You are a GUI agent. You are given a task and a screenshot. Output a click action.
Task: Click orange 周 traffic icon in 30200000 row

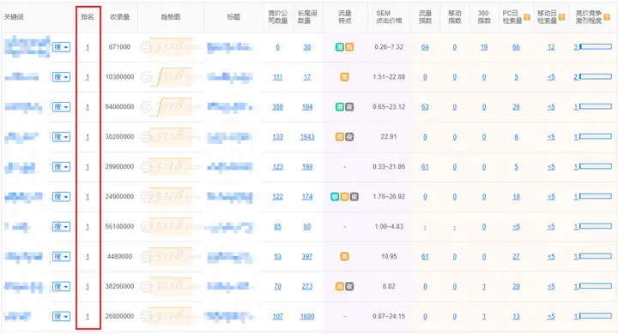click(339, 137)
